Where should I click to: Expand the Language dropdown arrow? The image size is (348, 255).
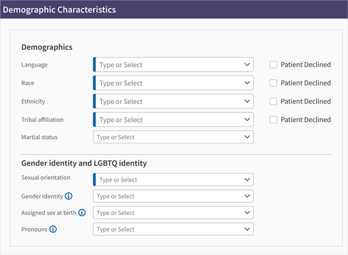point(247,65)
